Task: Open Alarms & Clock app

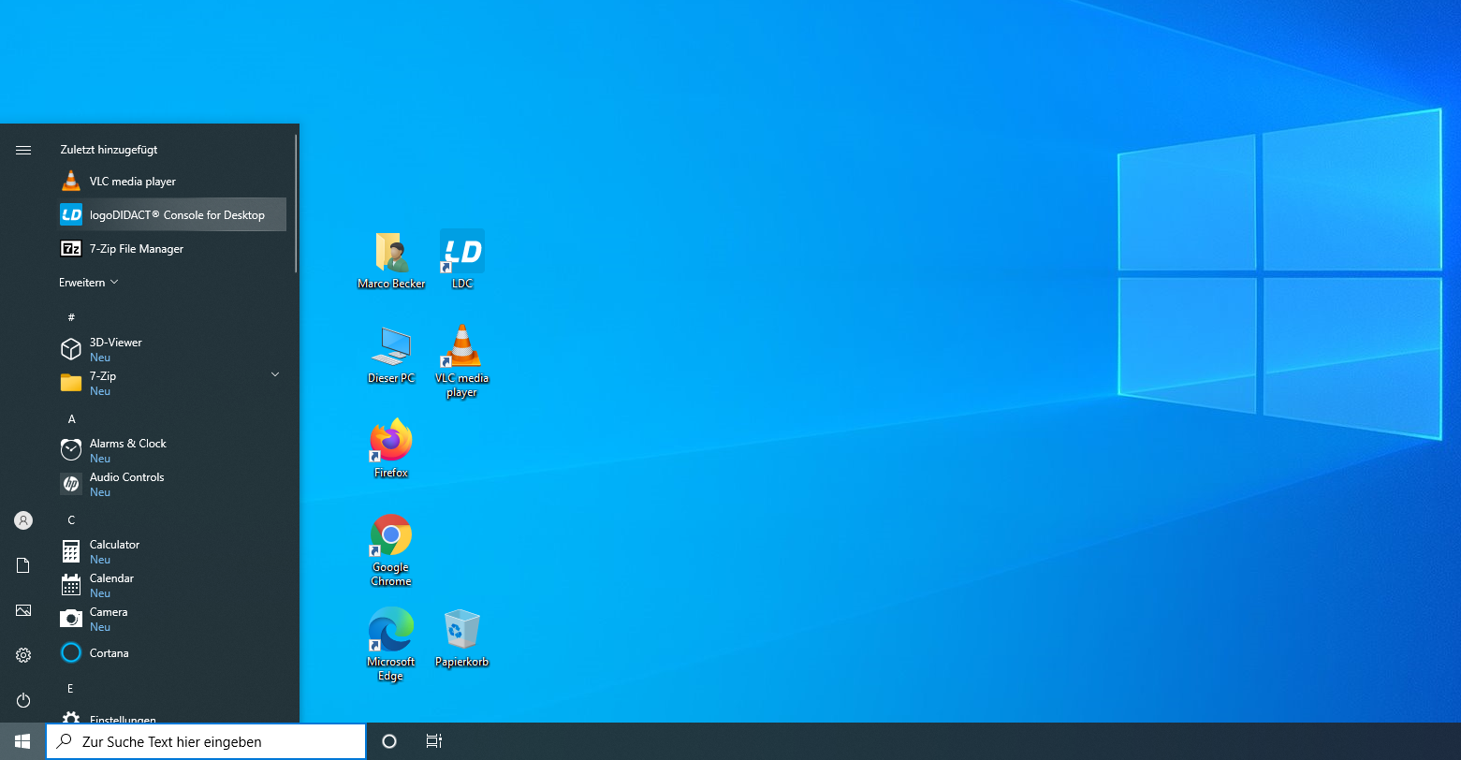Action: [x=172, y=451]
